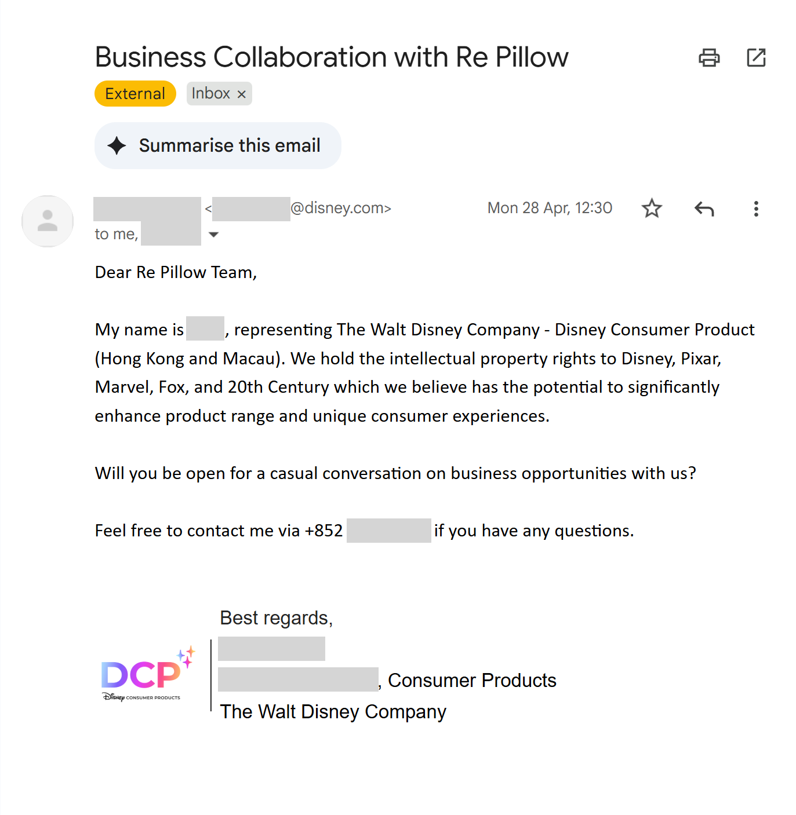
Task: Click the Inbox label
Action: coord(210,94)
